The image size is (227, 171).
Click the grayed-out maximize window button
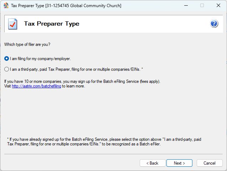pyautogui.click(x=202, y=5)
